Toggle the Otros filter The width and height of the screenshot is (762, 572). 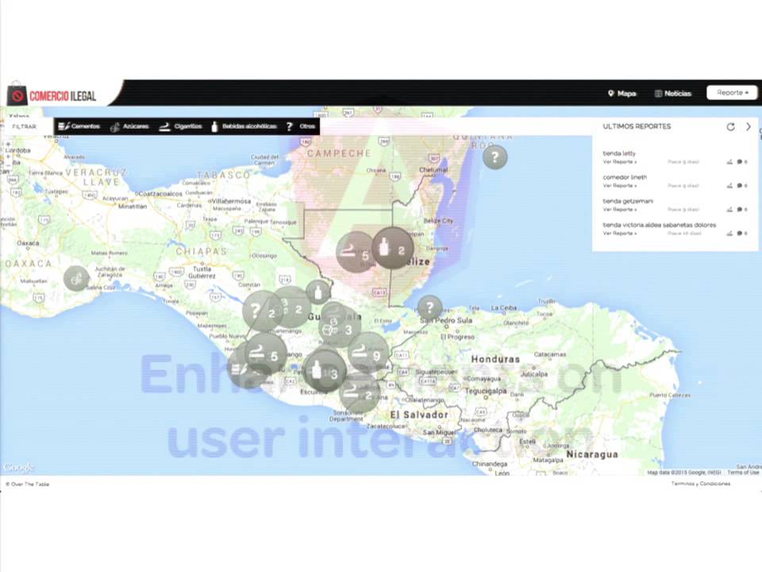[x=300, y=126]
